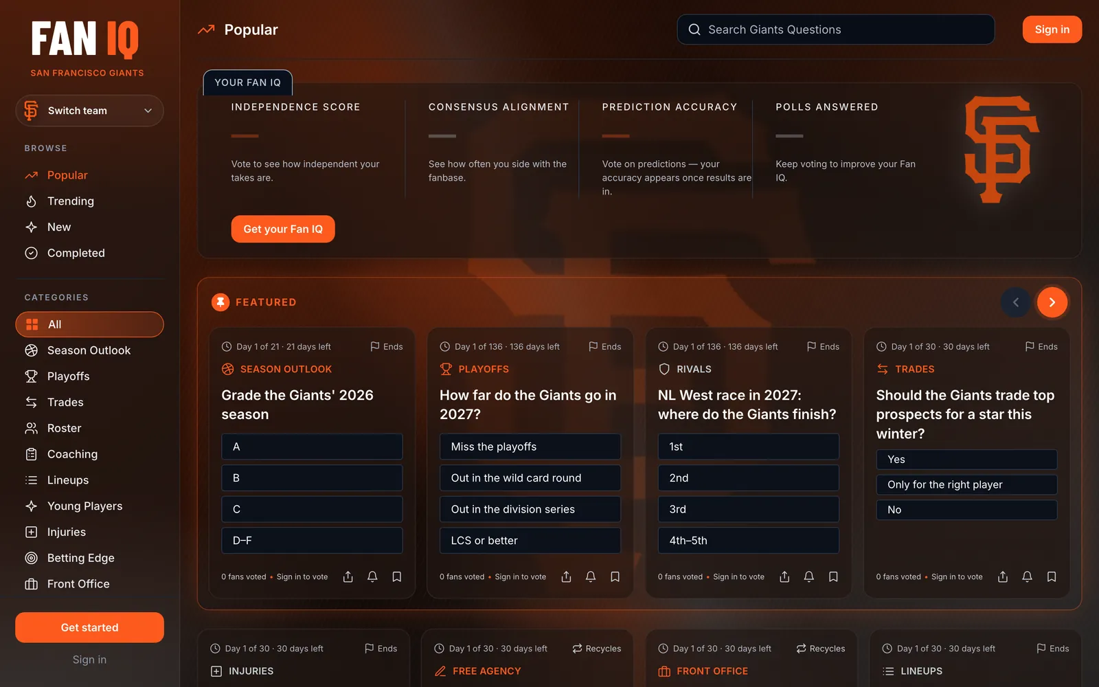The height and width of the screenshot is (687, 1099).
Task: View Completed polls
Action: tap(89, 253)
